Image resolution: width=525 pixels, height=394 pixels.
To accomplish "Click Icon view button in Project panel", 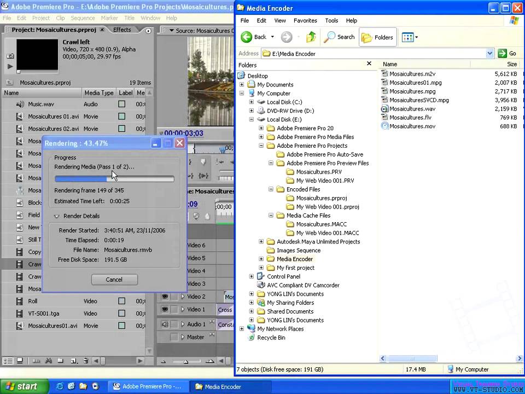I will click(x=20, y=361).
